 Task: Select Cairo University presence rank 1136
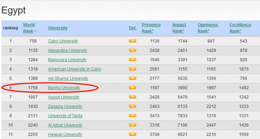click(x=155, y=41)
